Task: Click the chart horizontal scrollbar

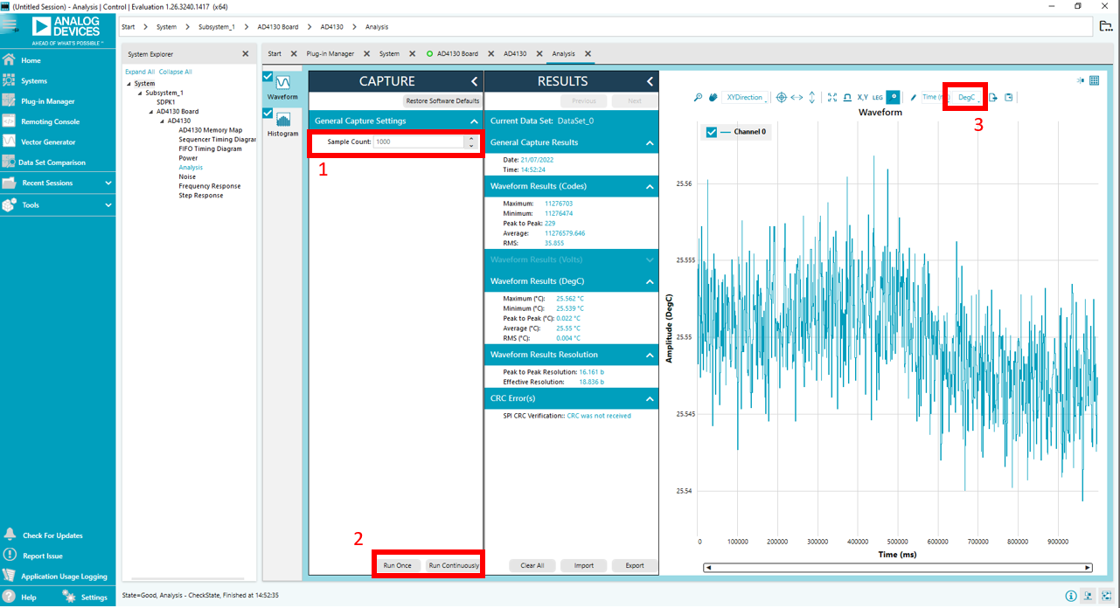Action: [x=898, y=568]
